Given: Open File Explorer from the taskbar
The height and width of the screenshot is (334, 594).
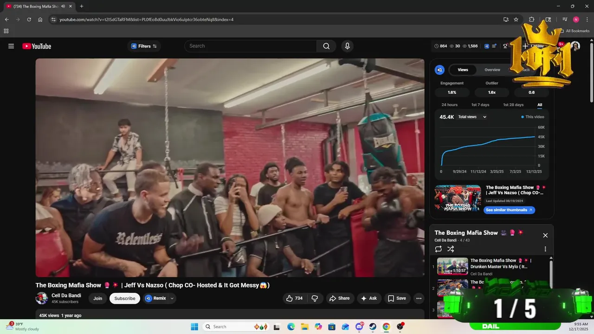Looking at the screenshot, I should [304, 327].
